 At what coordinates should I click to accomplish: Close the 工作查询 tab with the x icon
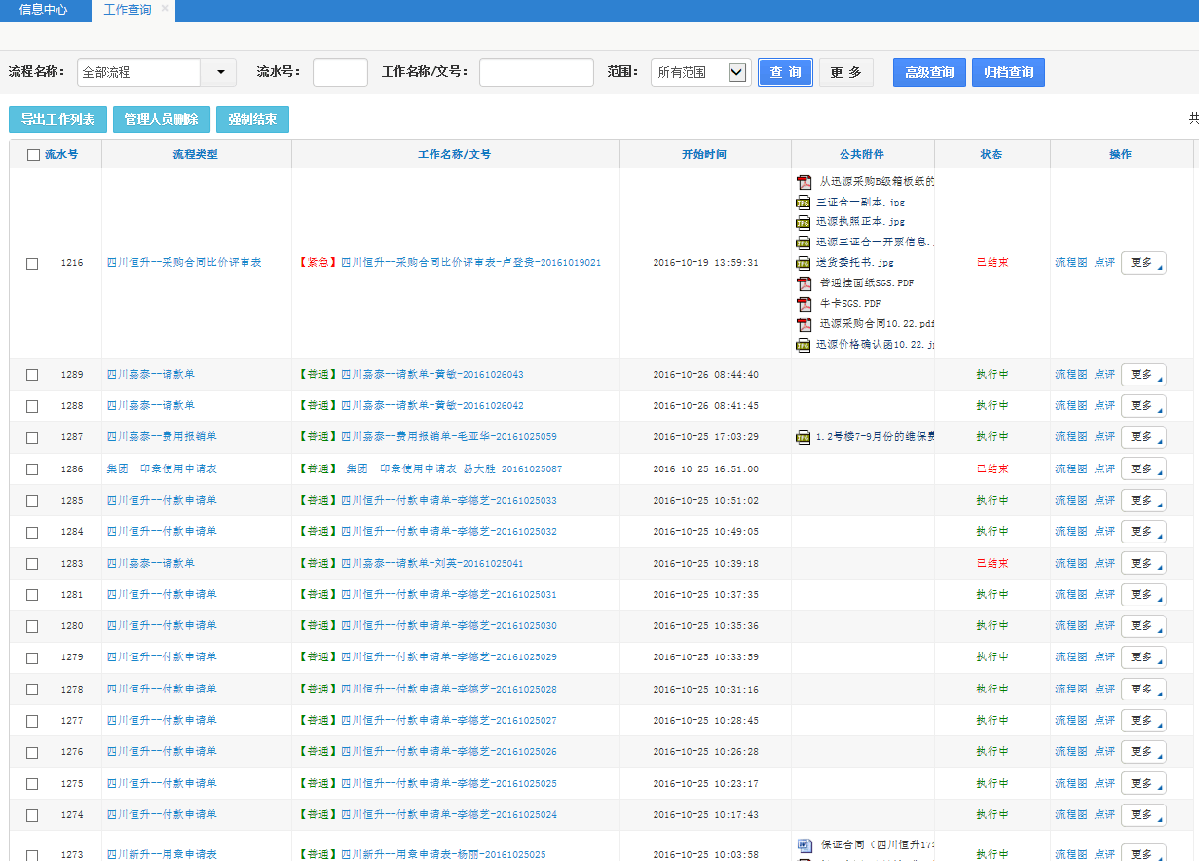(x=165, y=9)
